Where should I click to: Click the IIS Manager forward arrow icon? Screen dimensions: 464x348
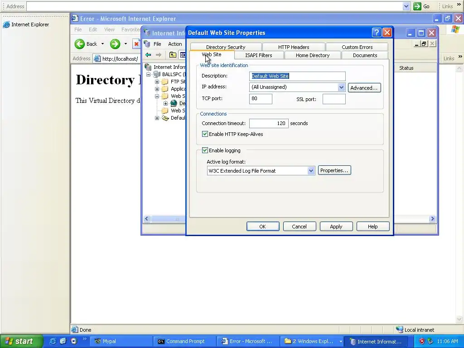point(159,55)
